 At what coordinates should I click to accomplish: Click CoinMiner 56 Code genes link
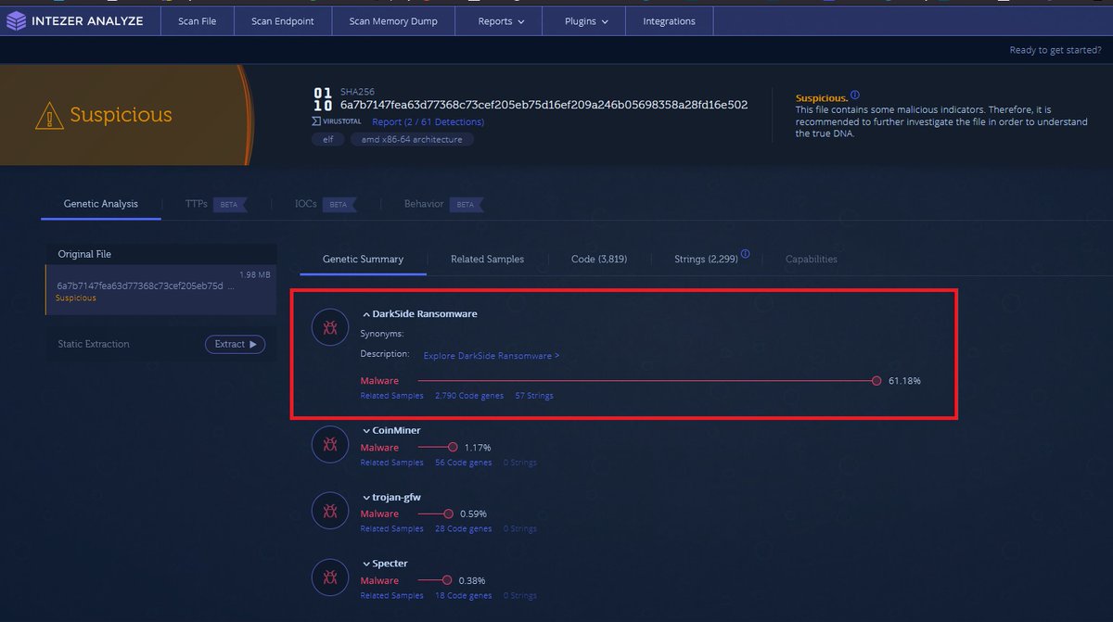click(x=463, y=463)
